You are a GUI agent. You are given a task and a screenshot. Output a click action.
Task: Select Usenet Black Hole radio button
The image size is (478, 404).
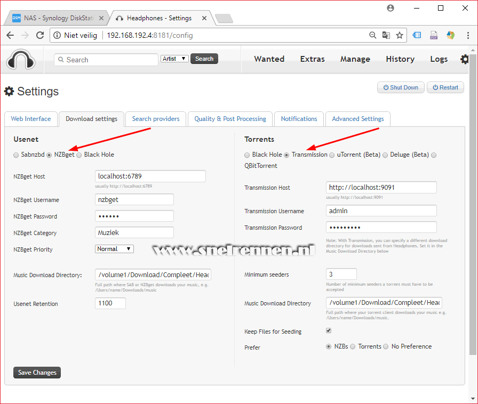click(x=79, y=155)
